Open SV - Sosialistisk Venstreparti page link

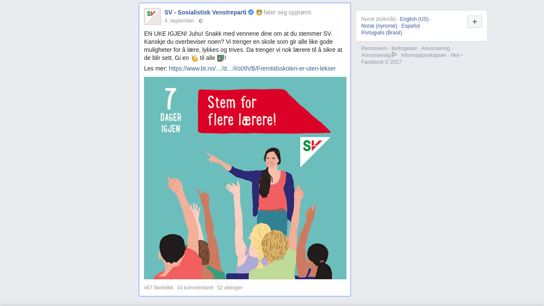tap(205, 12)
